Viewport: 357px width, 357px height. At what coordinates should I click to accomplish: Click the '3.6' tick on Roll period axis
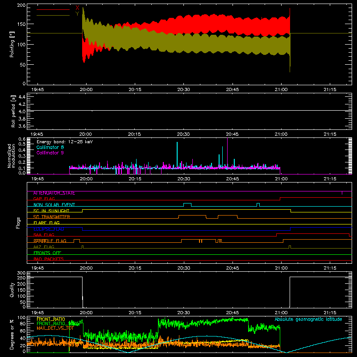coord(21,126)
